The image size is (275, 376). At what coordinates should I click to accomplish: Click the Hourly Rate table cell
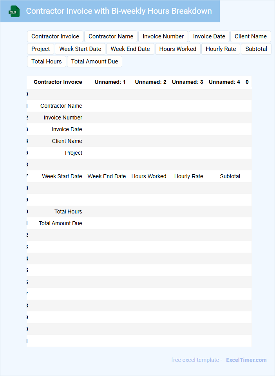click(x=189, y=176)
